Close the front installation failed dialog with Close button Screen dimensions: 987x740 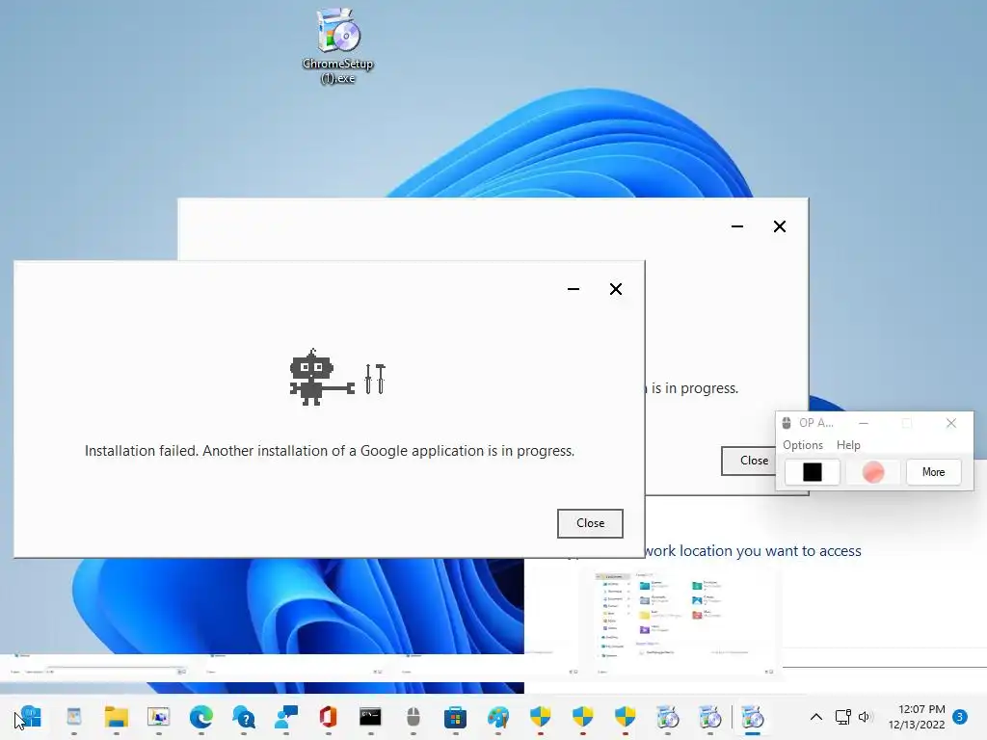click(x=590, y=523)
